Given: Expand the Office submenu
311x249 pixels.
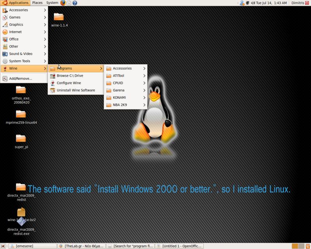Looking at the screenshot, I should point(24,39).
